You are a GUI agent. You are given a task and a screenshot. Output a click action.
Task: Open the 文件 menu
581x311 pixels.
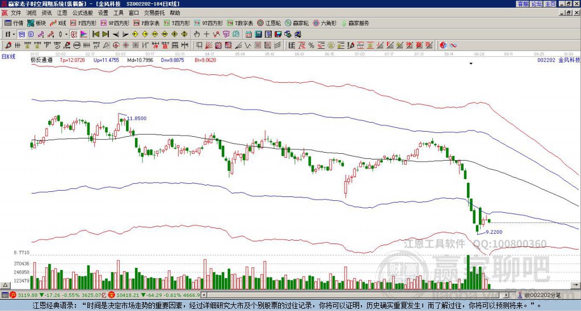(x=16, y=13)
